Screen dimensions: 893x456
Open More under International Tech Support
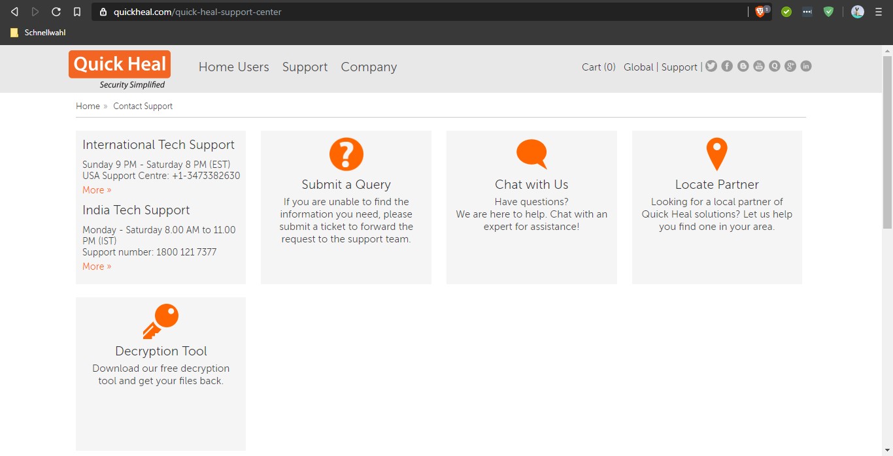tap(97, 190)
